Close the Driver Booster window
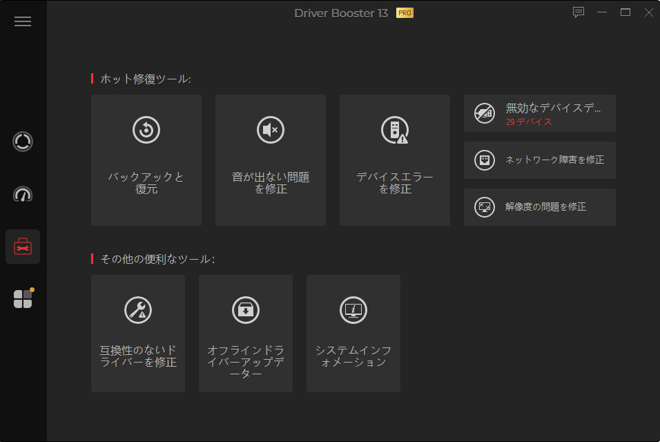The image size is (660, 442). click(x=649, y=12)
